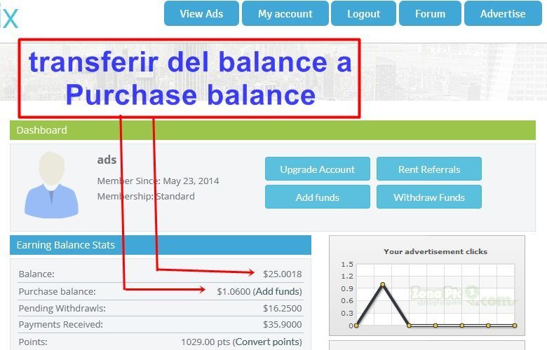Screen dimensions: 547x350
Task: Click the peak data point on clicks chart
Action: tap(383, 284)
